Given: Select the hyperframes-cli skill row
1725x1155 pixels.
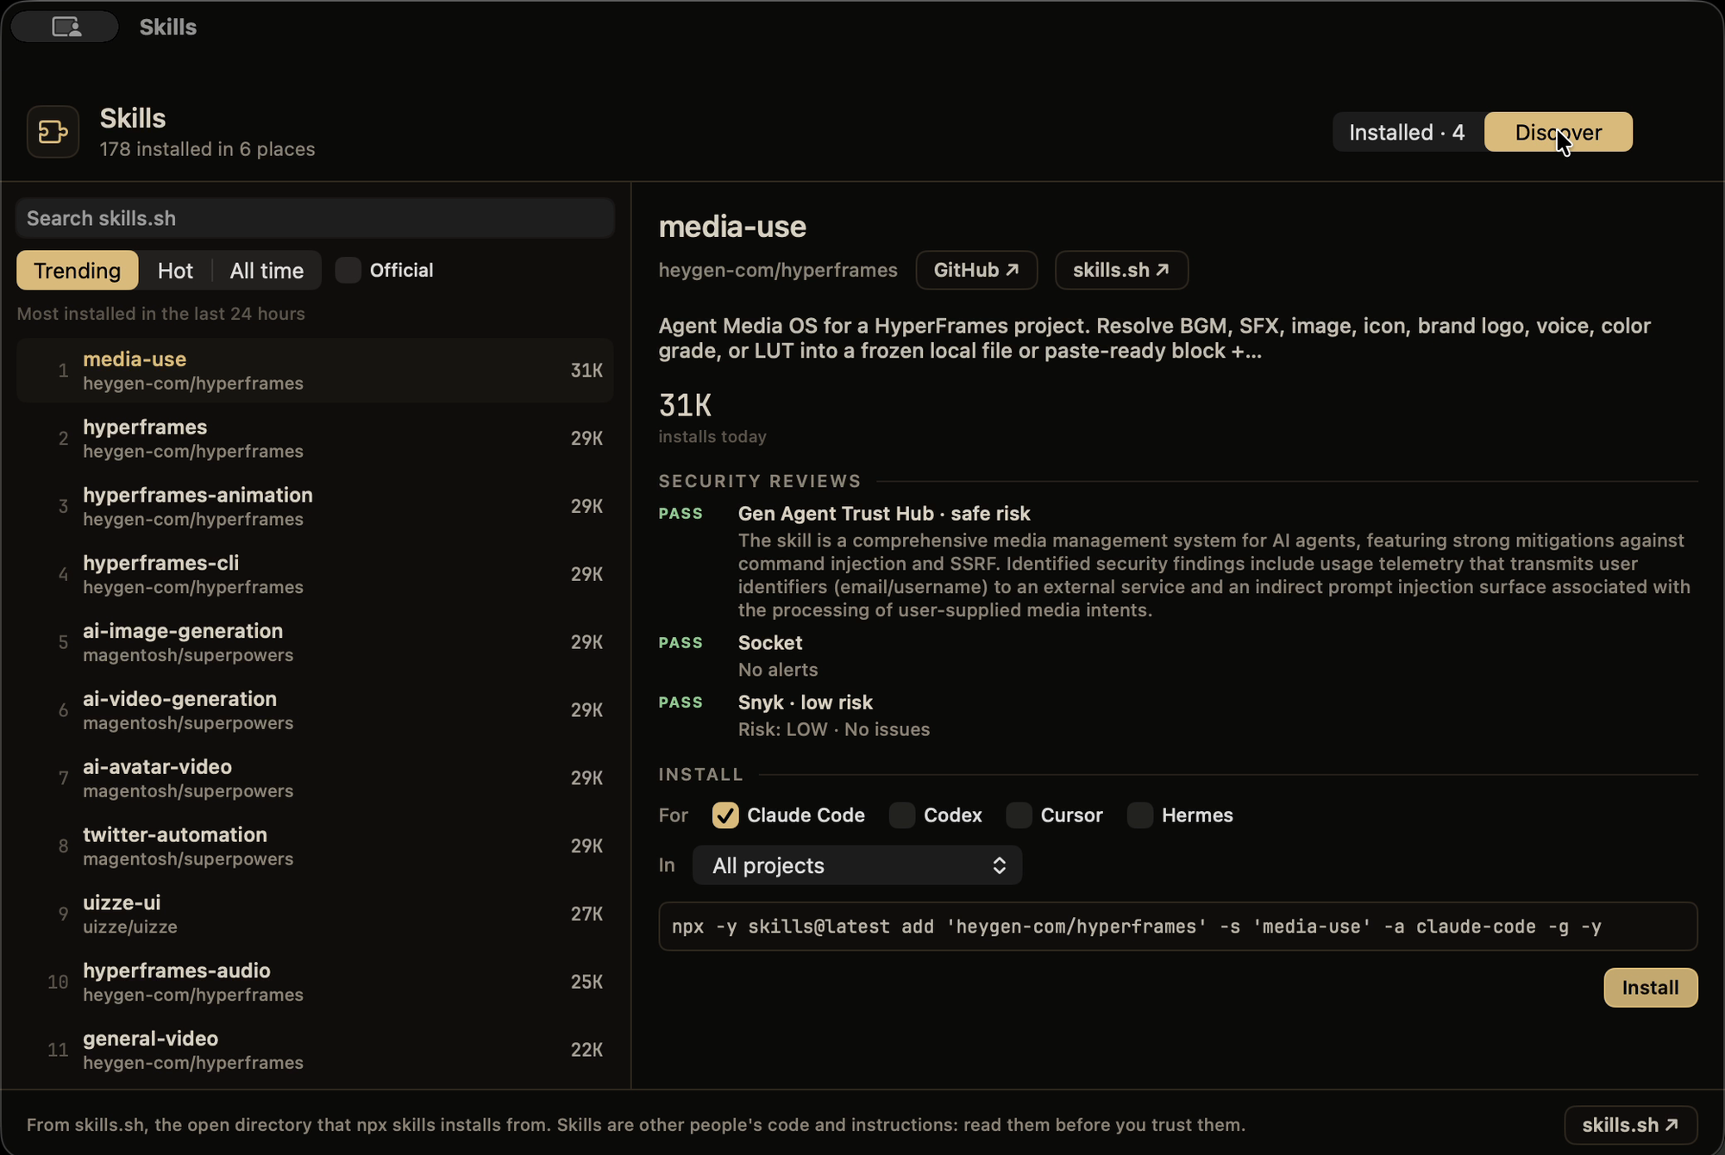Looking at the screenshot, I should [x=316, y=575].
